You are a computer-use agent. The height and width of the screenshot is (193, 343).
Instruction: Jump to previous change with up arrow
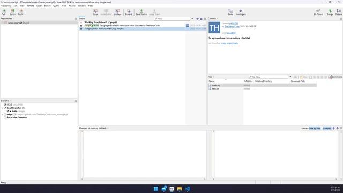(333, 128)
